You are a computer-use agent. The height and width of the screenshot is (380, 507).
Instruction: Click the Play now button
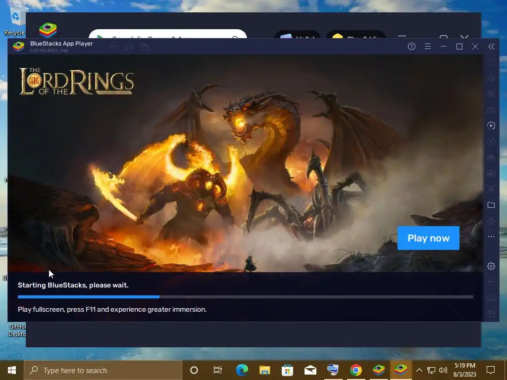click(x=428, y=238)
